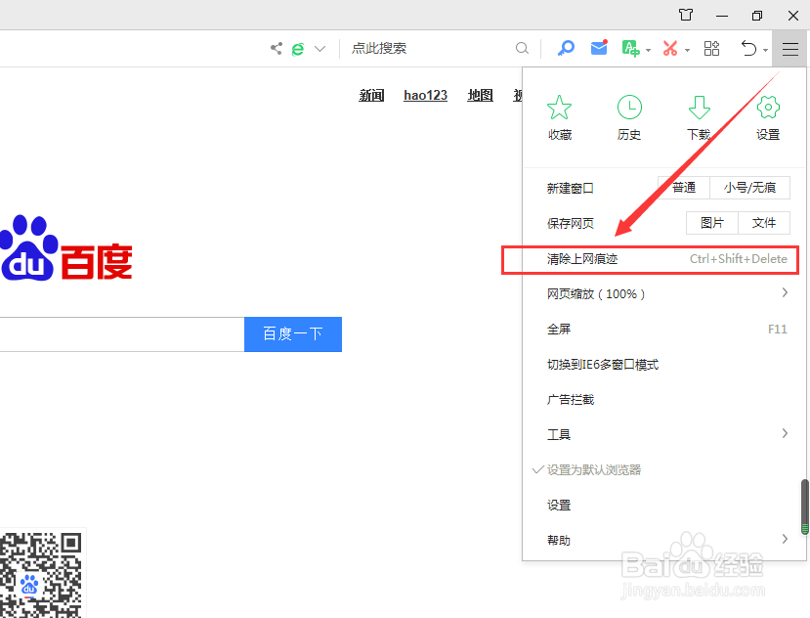Screen dimensions: 810x618
Task: Open the translate tool icon
Action: 631,47
